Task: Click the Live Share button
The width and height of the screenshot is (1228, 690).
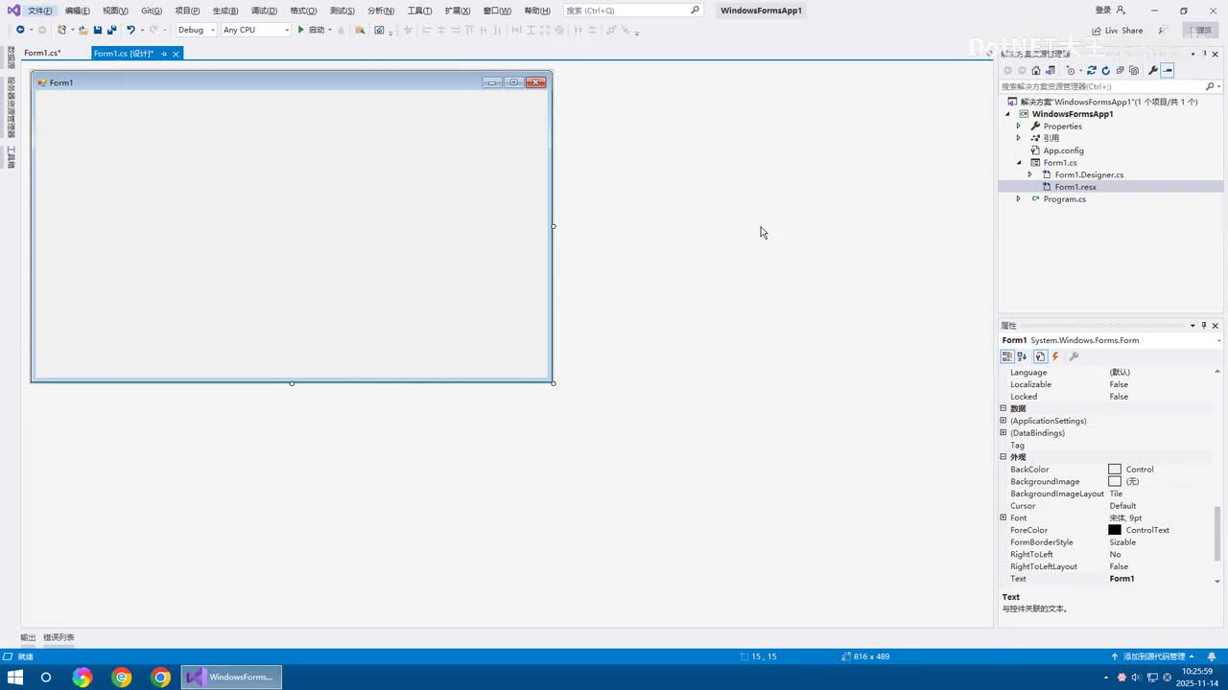Action: pyautogui.click(x=1118, y=31)
